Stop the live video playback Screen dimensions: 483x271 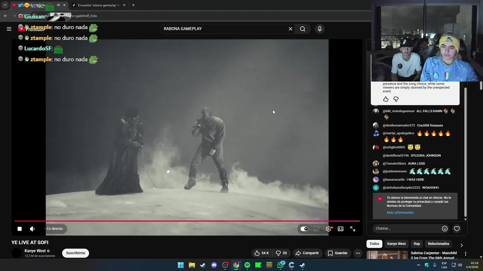coord(20,229)
